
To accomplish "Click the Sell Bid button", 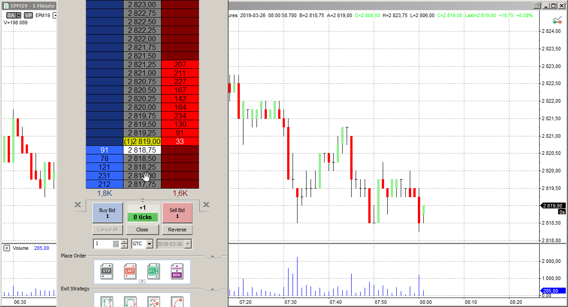I will (x=177, y=213).
